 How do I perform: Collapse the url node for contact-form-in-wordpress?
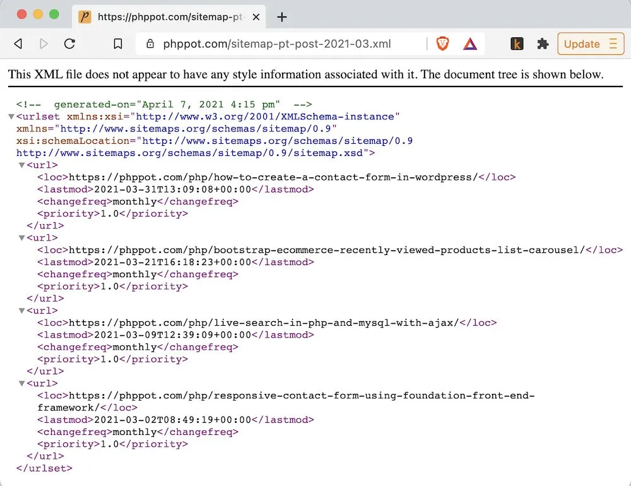22,165
